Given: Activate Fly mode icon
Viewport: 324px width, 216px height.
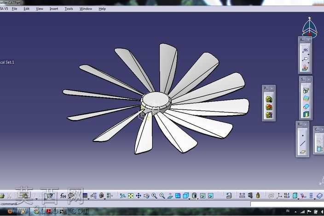Looking at the screenshot, I should tap(123, 196).
